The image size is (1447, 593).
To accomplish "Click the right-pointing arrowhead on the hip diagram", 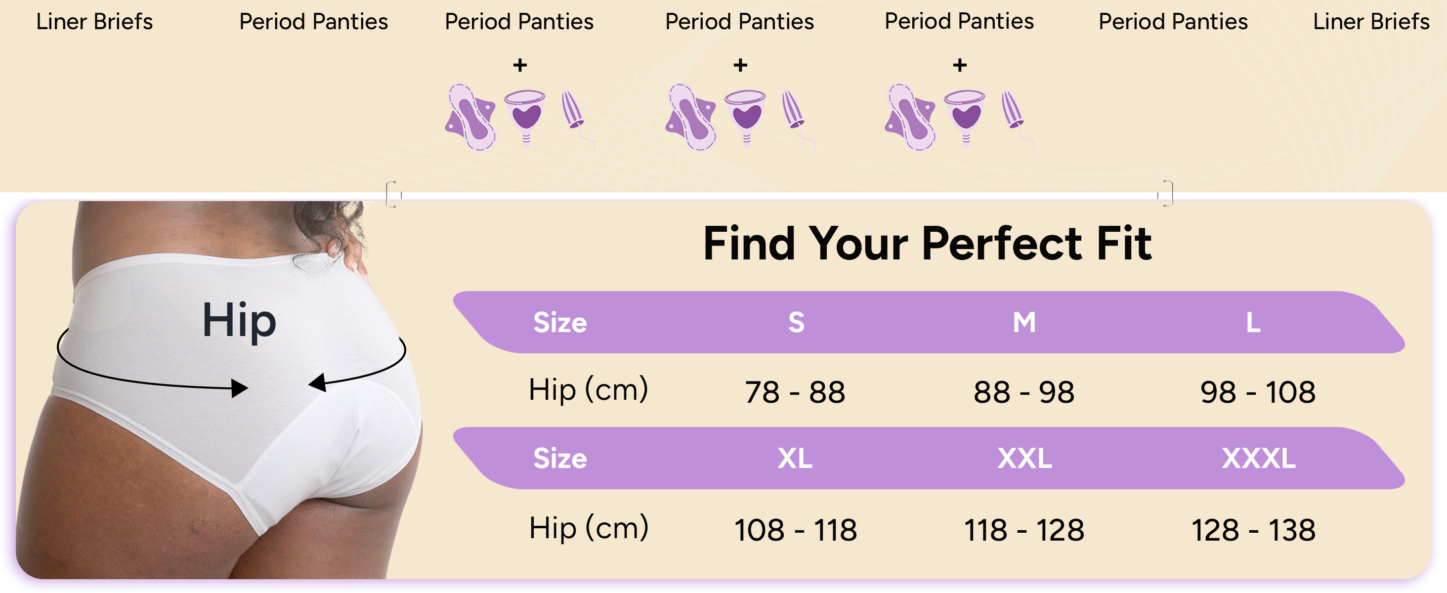I will (240, 387).
